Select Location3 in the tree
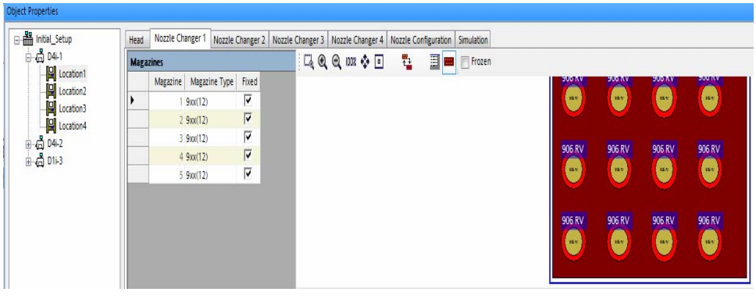This screenshot has width=756, height=299. 73,109
